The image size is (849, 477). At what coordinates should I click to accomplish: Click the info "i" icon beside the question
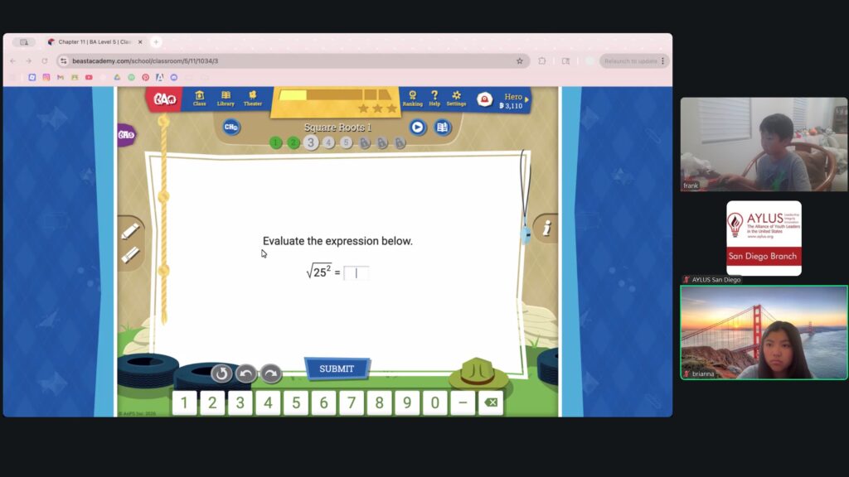pyautogui.click(x=546, y=229)
